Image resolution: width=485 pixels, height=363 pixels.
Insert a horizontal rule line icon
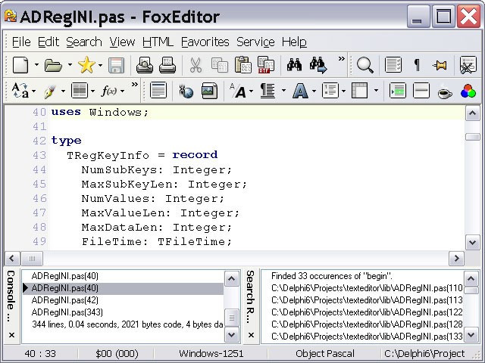pos(421,91)
